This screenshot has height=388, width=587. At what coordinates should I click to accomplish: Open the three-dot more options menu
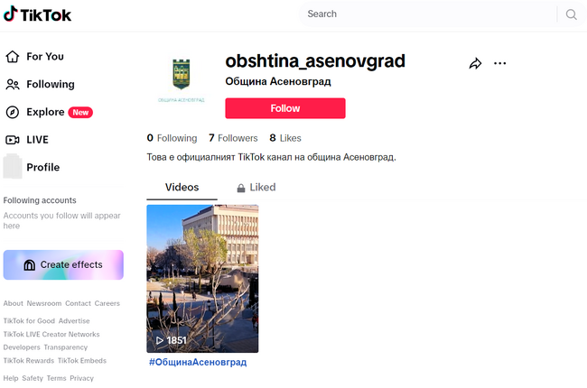pos(499,63)
